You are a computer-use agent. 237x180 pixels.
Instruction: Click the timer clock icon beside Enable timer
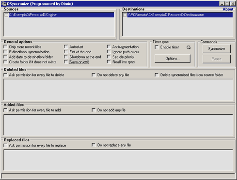coord(189,47)
